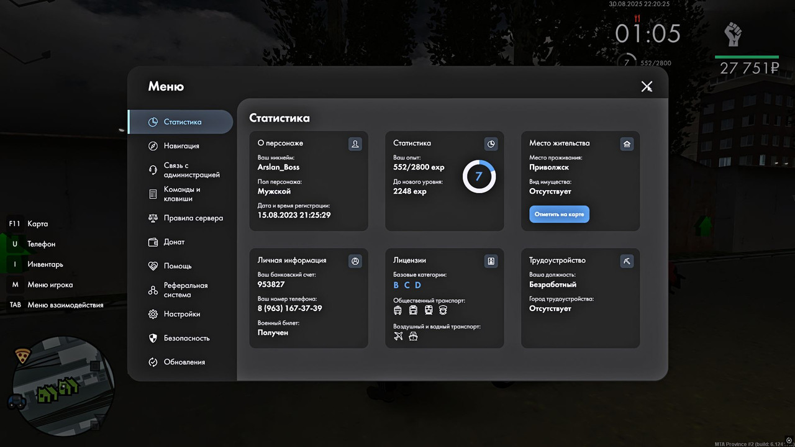Click the airplane license icon
This screenshot has width=795, height=447.
click(399, 336)
